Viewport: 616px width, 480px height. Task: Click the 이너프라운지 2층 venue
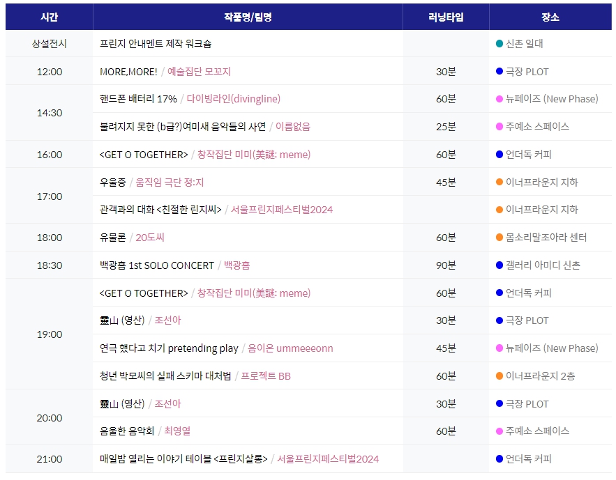[540, 376]
